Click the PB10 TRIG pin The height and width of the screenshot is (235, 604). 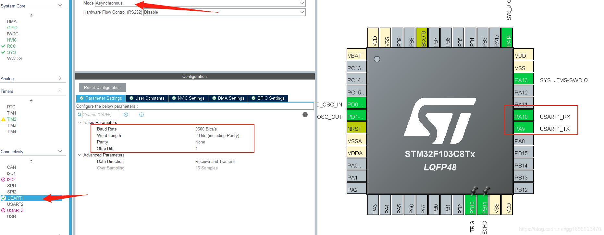pos(471,204)
